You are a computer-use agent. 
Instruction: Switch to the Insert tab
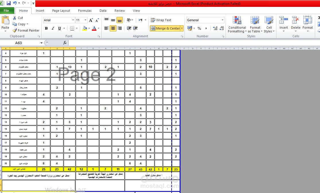(40, 11)
